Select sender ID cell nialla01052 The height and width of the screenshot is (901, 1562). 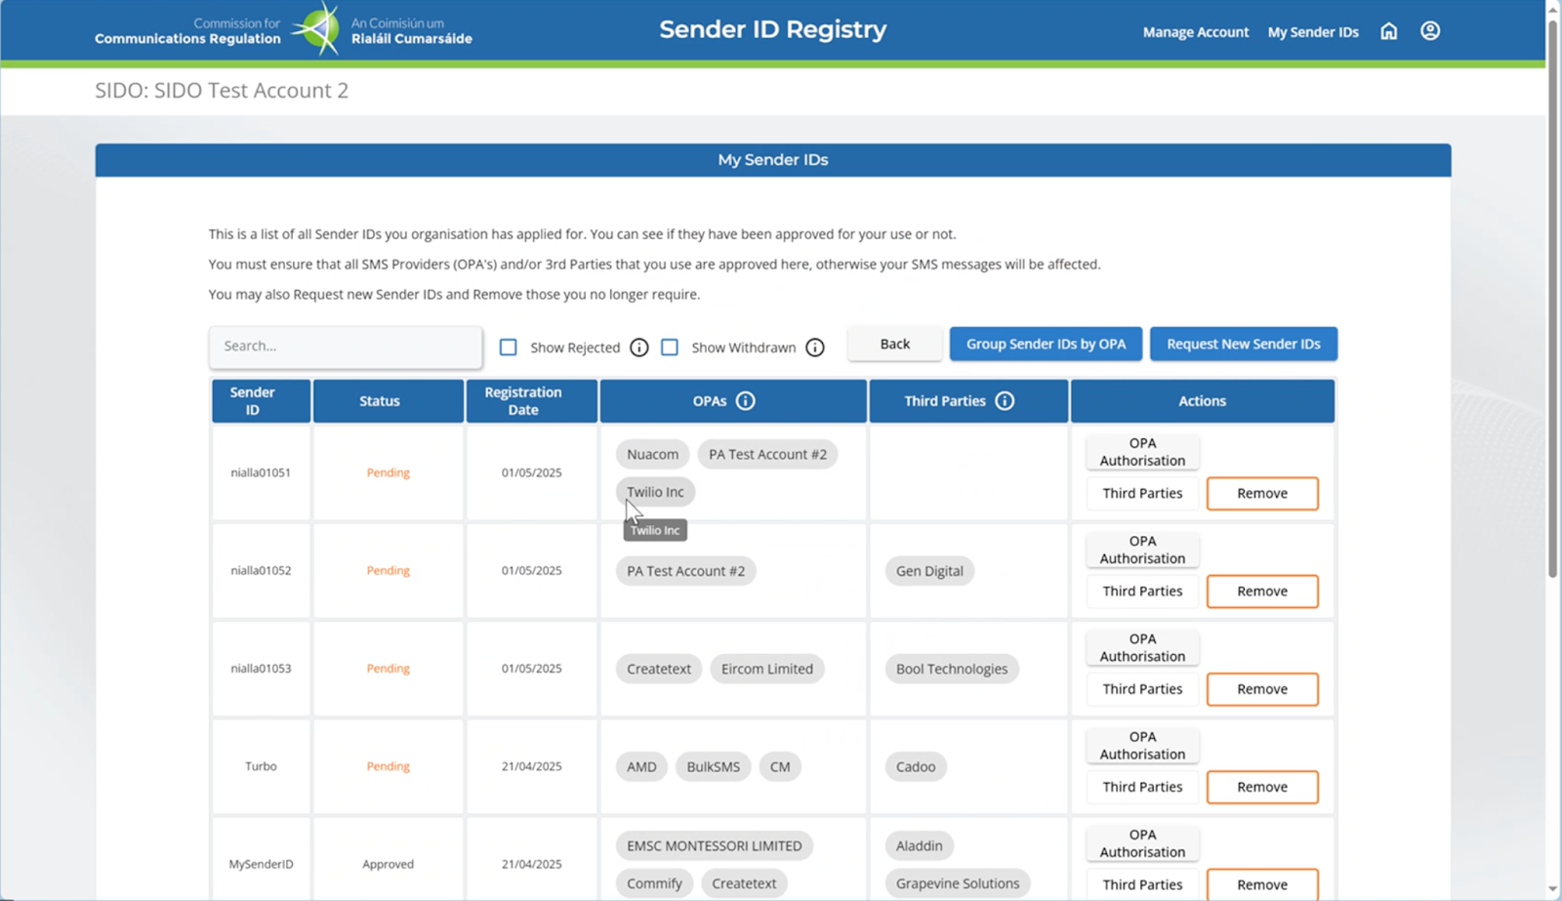262,571
